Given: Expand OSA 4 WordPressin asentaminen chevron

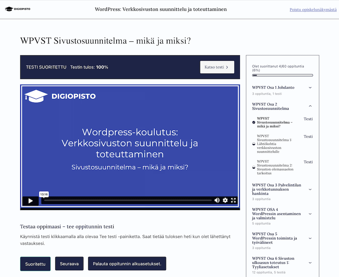Looking at the screenshot, I should [310, 214].
